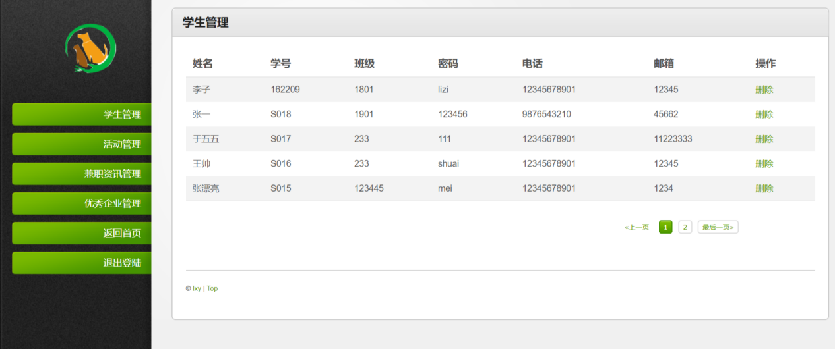The width and height of the screenshot is (835, 349).
Task: Select page 1 in pagination
Action: [665, 227]
